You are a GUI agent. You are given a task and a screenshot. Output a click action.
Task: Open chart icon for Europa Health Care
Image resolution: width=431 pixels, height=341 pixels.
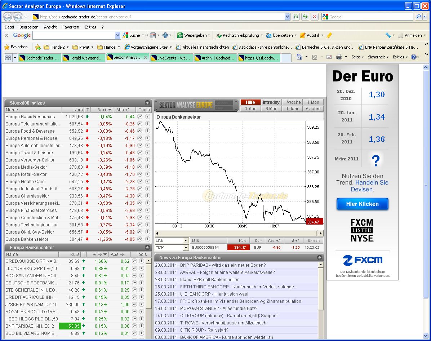[140, 182]
